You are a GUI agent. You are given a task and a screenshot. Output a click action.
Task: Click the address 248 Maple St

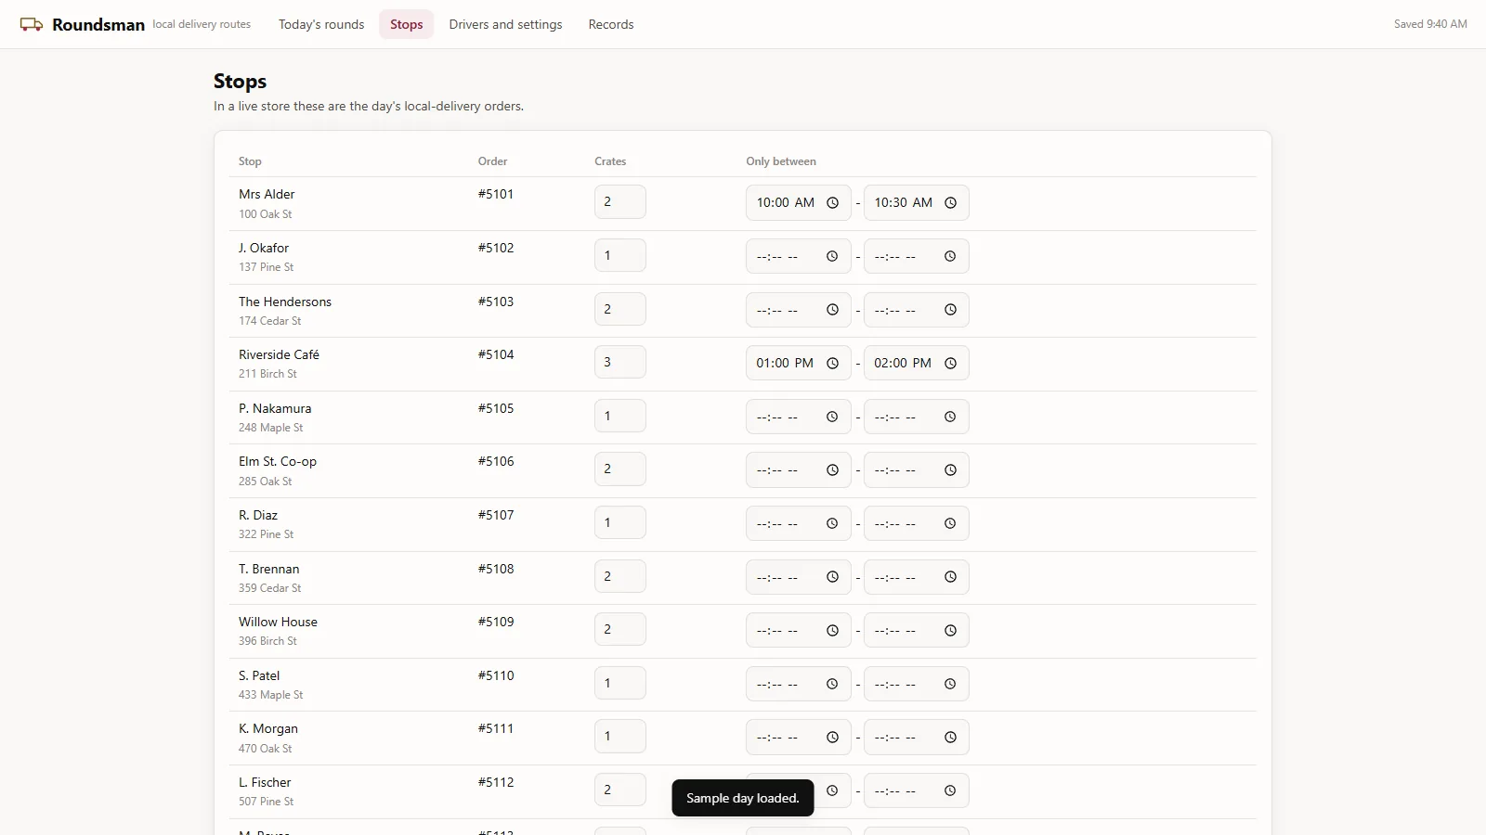pyautogui.click(x=270, y=428)
